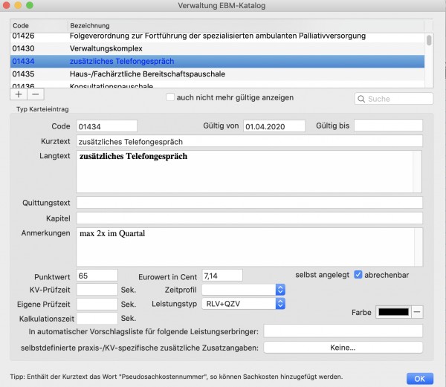Viewport: 446px width, 387px height.
Task: Click the search magnifier icon
Action: (361, 99)
